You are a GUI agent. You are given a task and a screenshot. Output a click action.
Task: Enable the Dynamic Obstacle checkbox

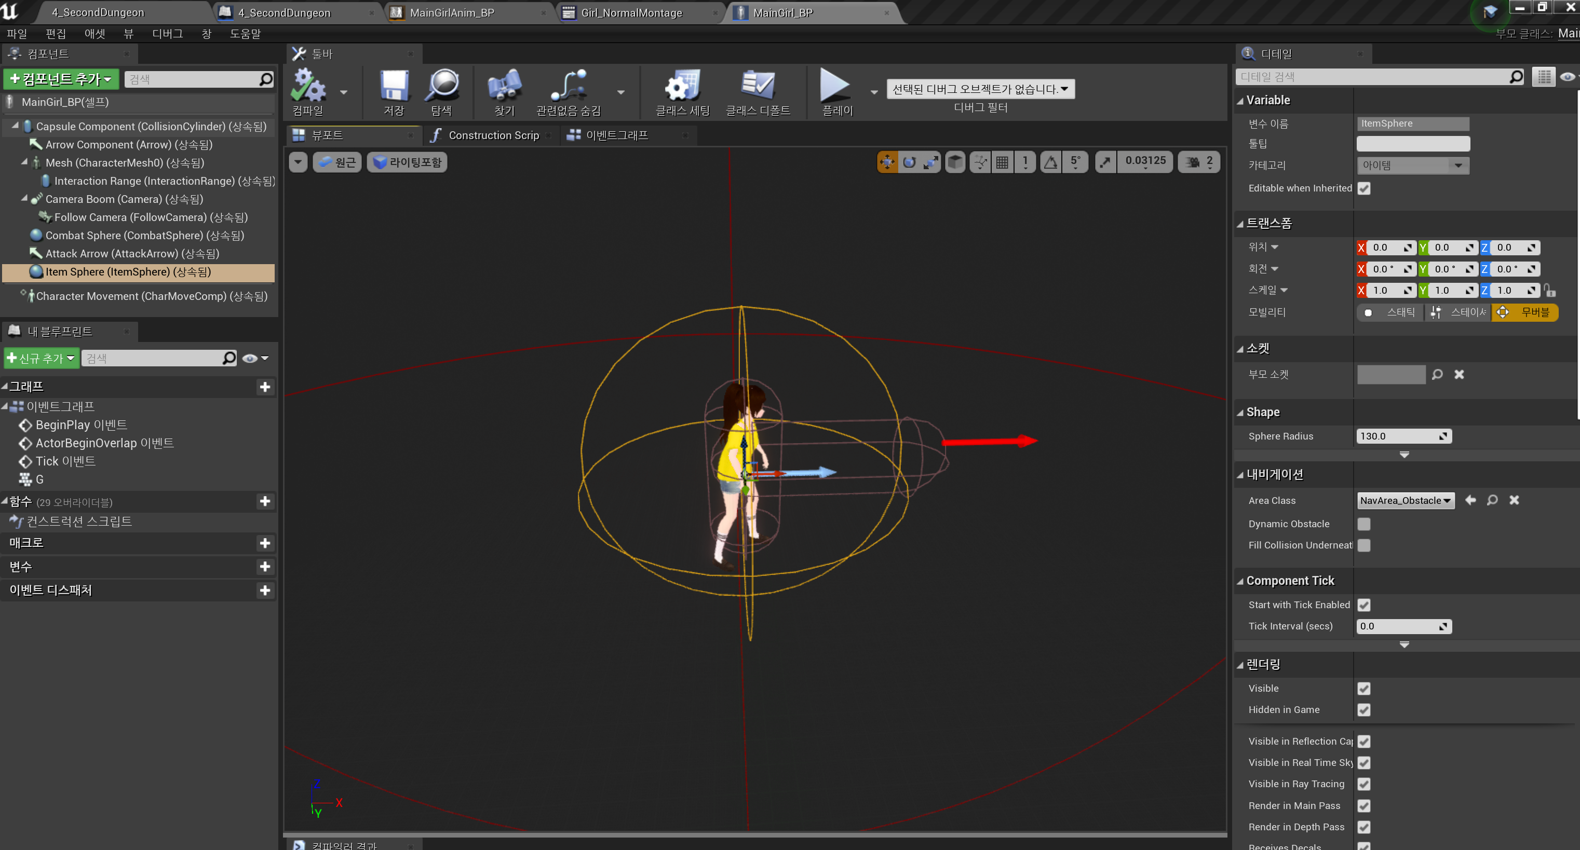coord(1363,524)
